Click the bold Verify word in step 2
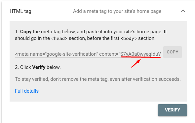 click(39, 67)
